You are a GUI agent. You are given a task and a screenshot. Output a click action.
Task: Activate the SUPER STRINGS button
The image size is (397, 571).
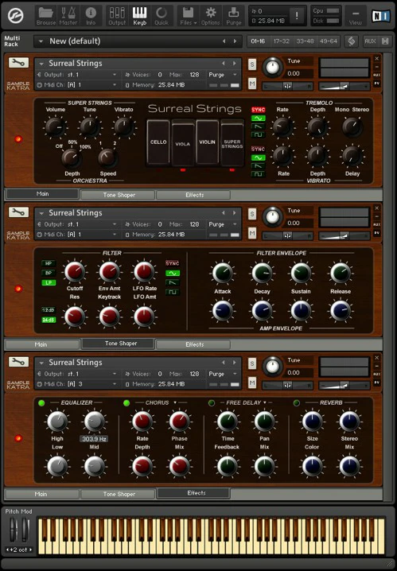(232, 143)
